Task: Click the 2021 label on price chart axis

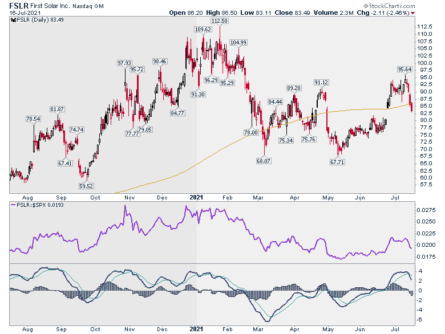Action: [x=196, y=197]
